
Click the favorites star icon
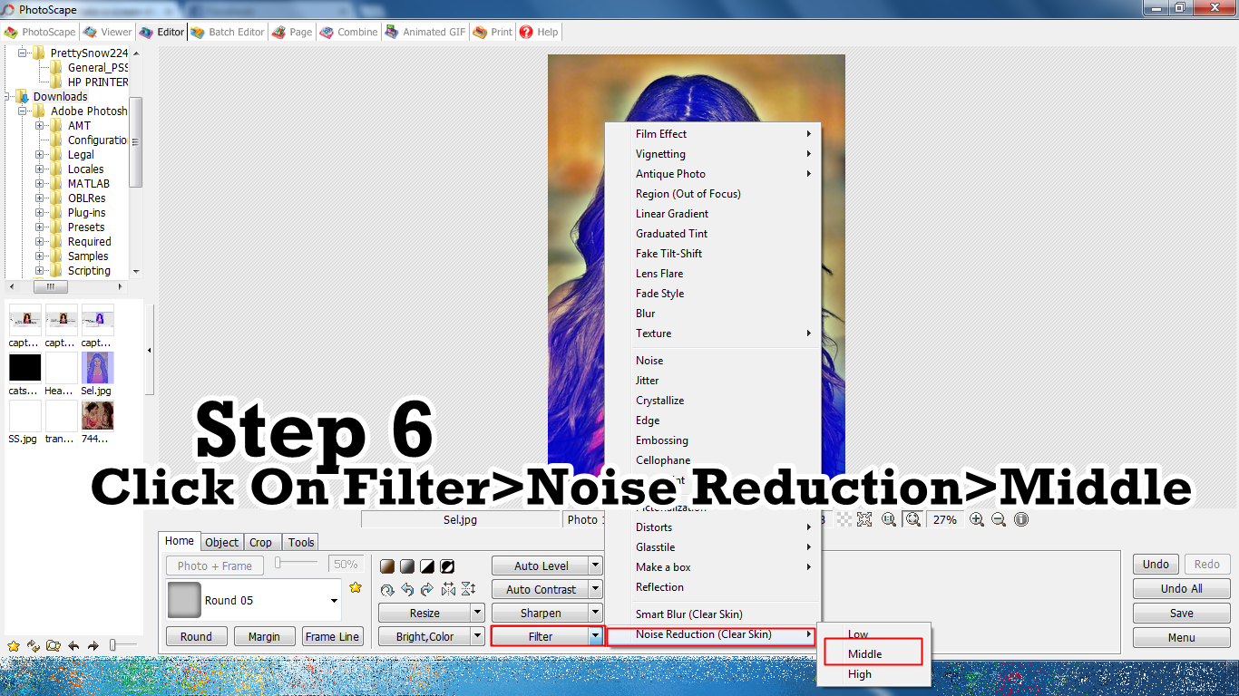point(355,587)
